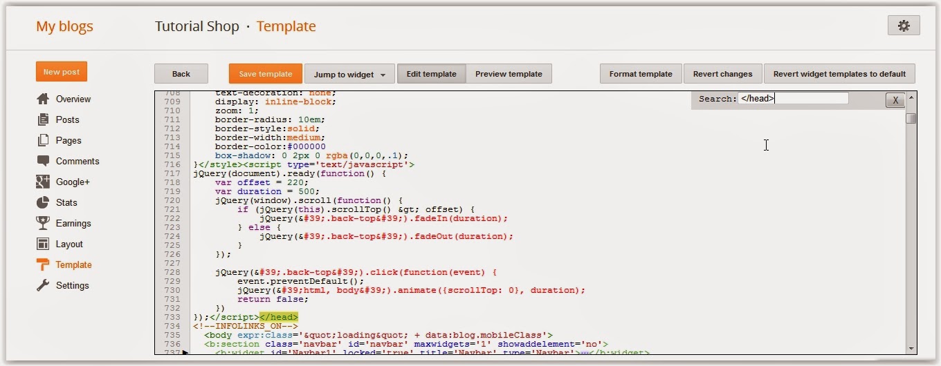Click the editor scrollbar down arrow
The width and height of the screenshot is (941, 366).
point(911,349)
